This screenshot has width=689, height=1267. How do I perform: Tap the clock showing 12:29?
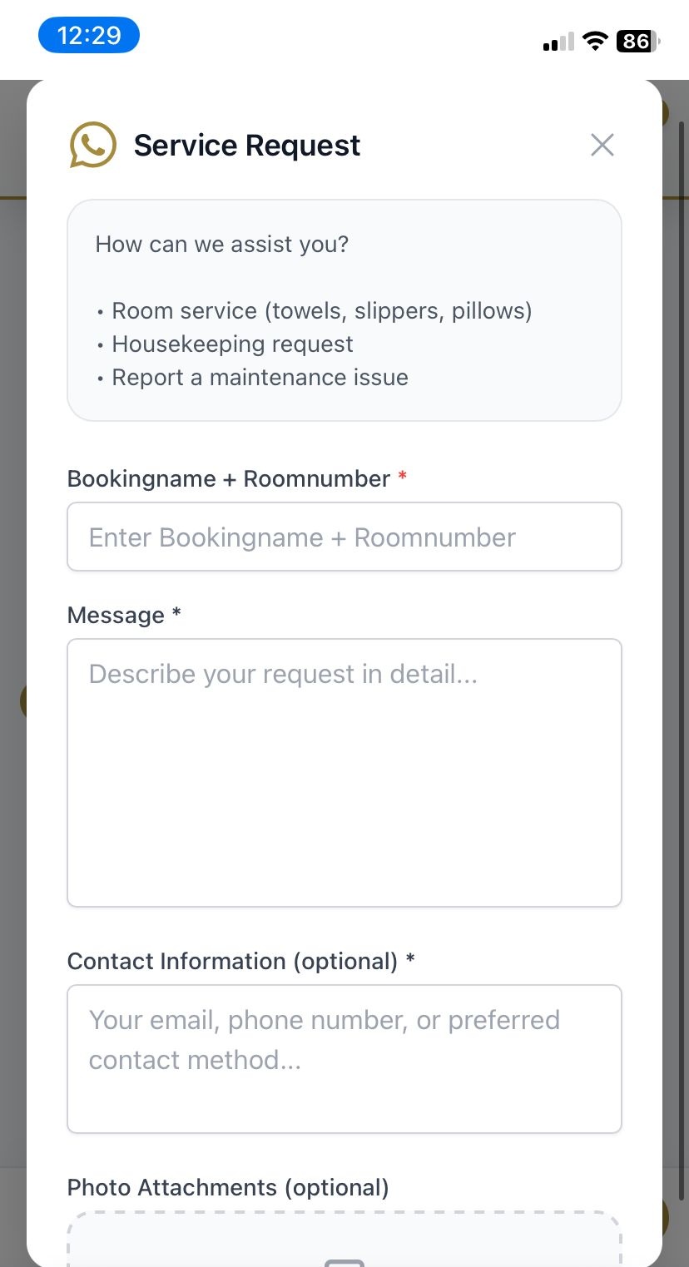[89, 34]
